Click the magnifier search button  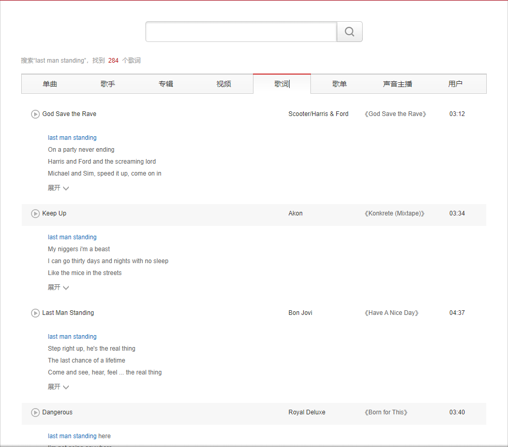tap(350, 32)
